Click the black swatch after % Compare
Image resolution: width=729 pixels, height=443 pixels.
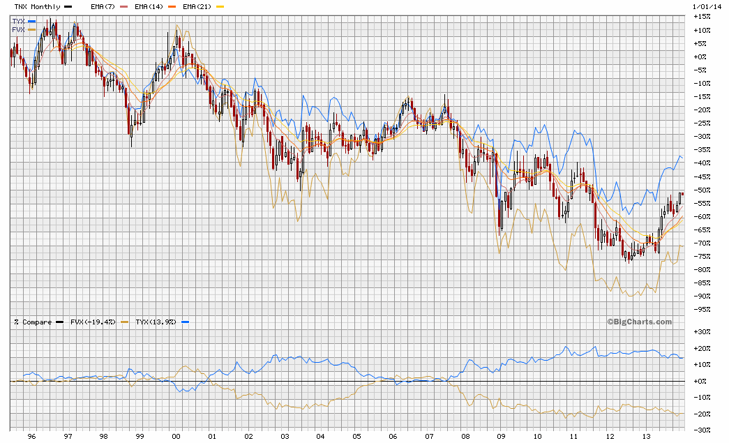click(x=59, y=322)
